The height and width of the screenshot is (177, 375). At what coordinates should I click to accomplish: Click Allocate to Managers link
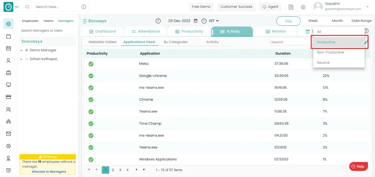[x=49, y=172]
